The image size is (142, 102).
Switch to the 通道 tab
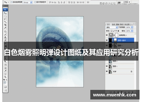pos(118,25)
